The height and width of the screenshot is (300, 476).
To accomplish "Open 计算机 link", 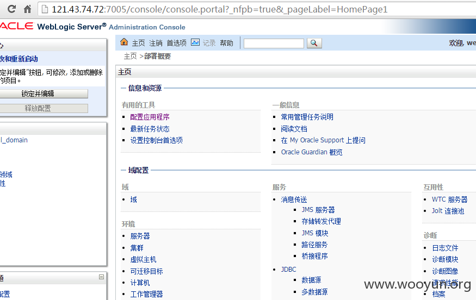I will click(140, 283).
